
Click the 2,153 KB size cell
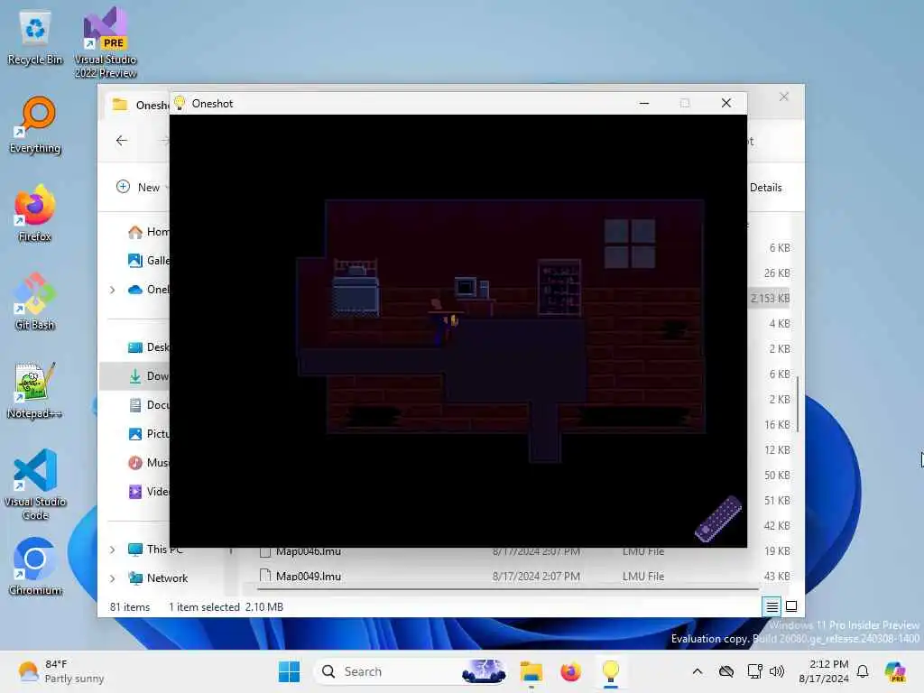pos(771,298)
